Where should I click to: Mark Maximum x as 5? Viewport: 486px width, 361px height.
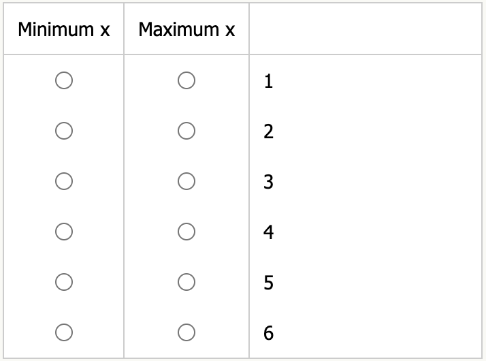point(187,281)
